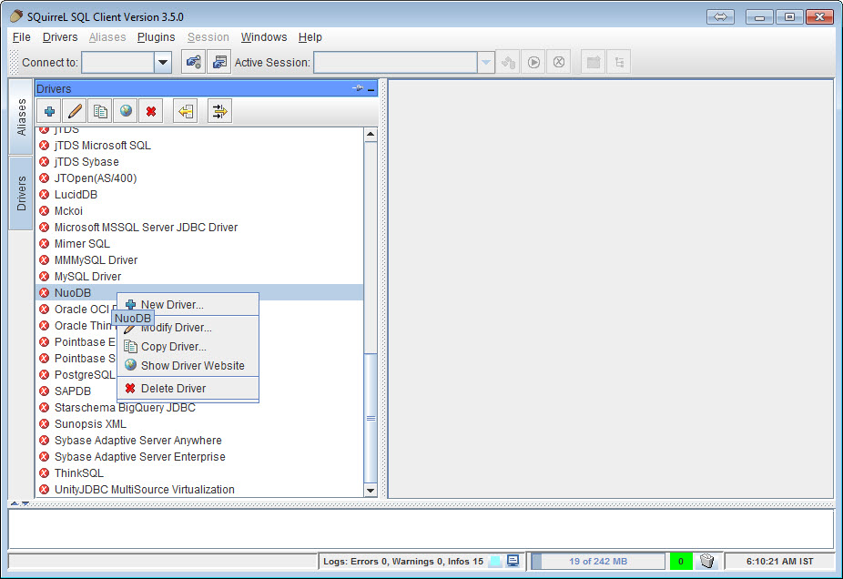Image resolution: width=843 pixels, height=579 pixels.
Task: Click the light blue log status square
Action: (x=495, y=562)
